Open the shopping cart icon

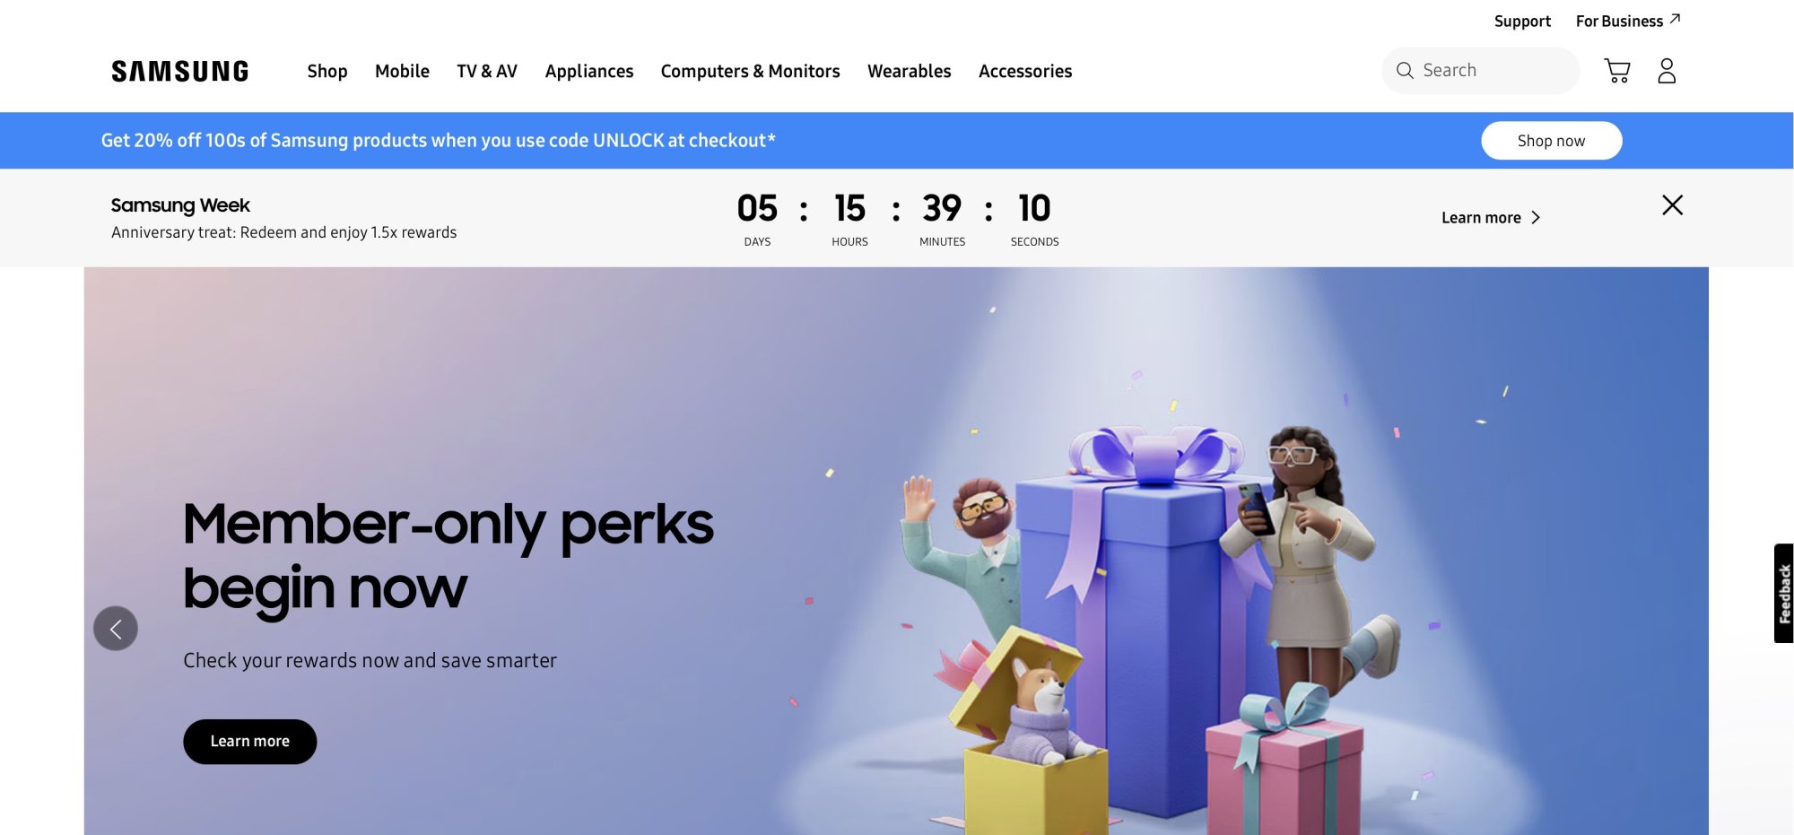pos(1617,71)
